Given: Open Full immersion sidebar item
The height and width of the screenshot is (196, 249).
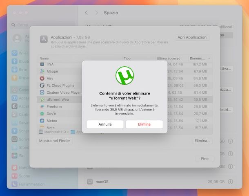Looking at the screenshot, I should click(x=28, y=184).
